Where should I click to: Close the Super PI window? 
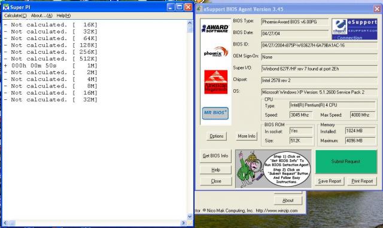tap(188, 7)
